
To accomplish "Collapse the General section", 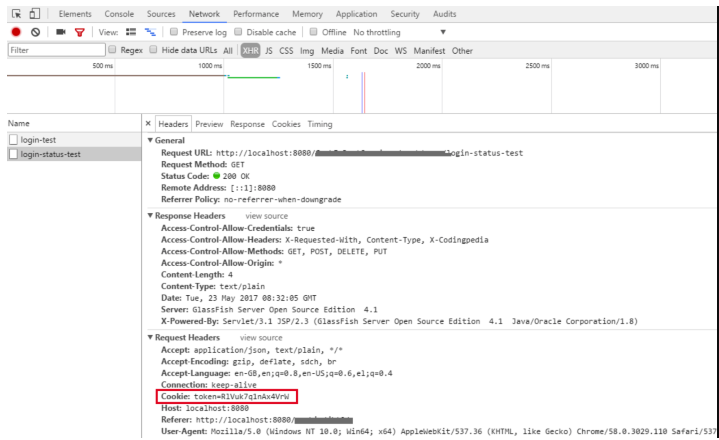I will coord(151,140).
